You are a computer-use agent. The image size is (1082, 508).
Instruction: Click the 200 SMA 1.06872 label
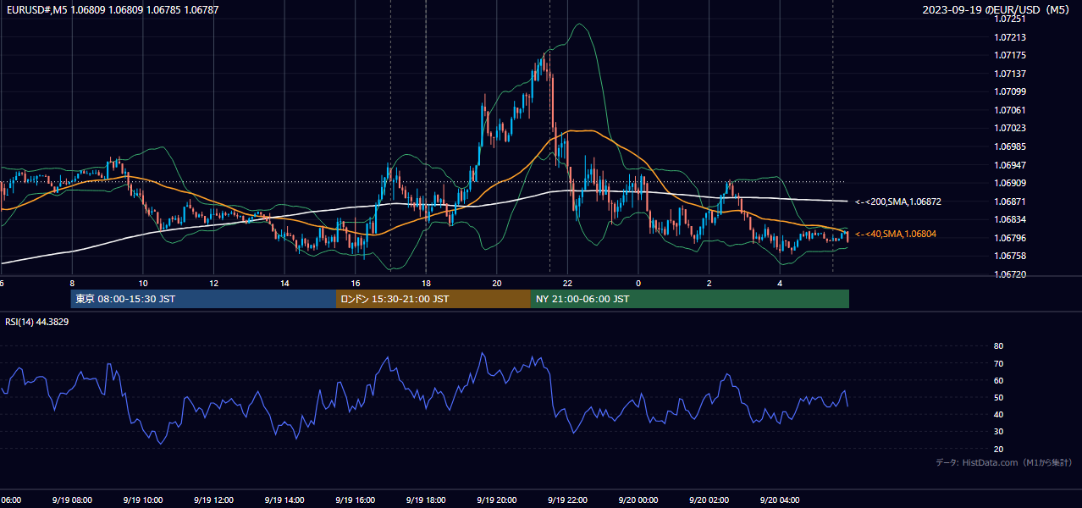(x=898, y=202)
